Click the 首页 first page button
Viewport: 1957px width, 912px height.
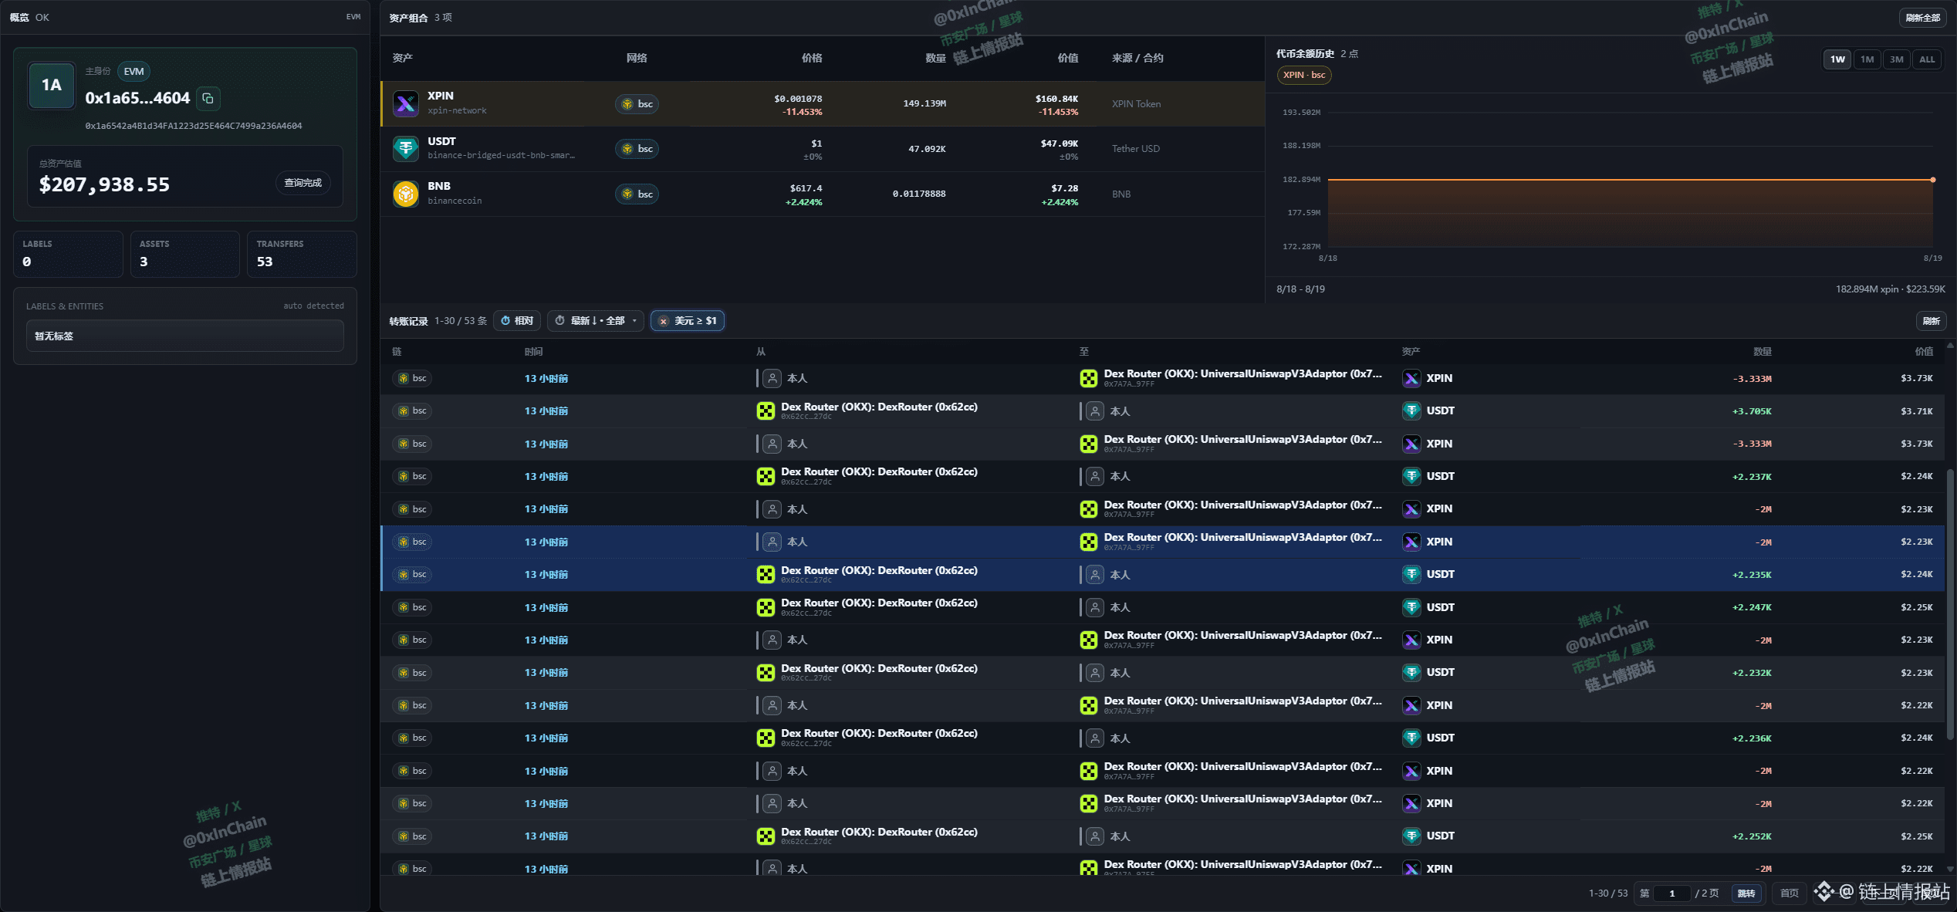tap(1789, 893)
